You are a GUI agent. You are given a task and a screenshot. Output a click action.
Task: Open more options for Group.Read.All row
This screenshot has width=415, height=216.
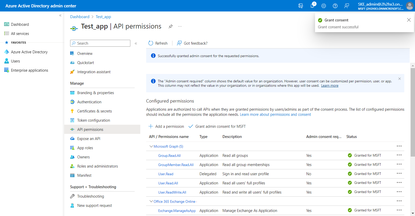click(x=399, y=155)
